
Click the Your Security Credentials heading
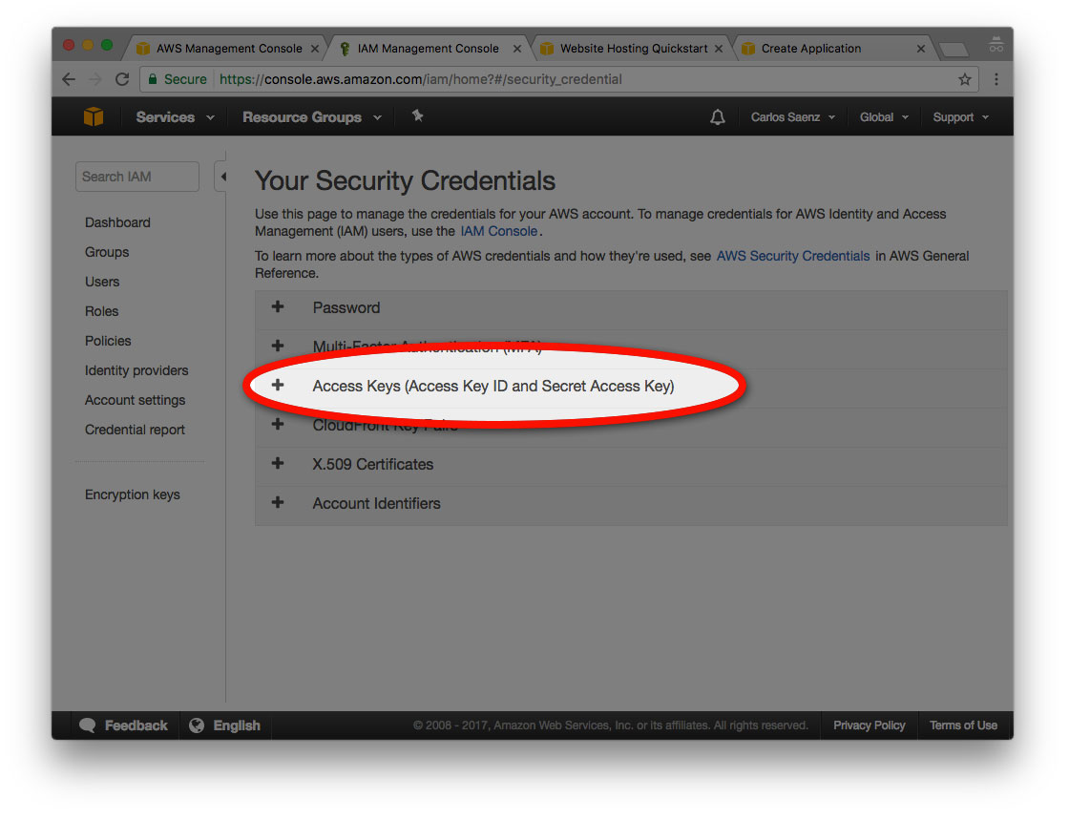[405, 180]
